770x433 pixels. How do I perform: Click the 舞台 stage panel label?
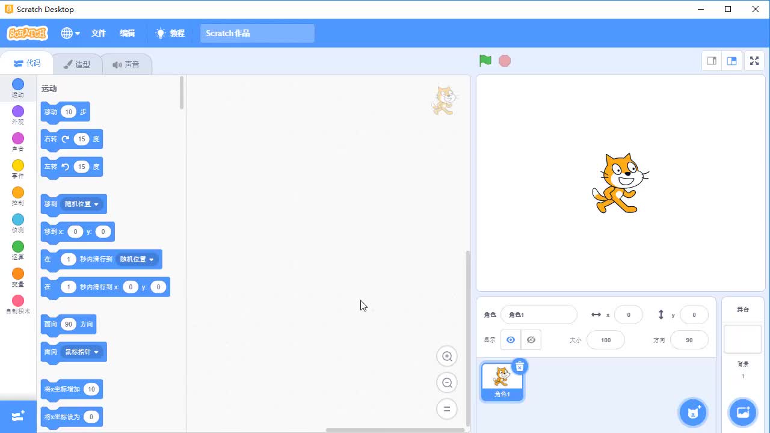tap(743, 310)
